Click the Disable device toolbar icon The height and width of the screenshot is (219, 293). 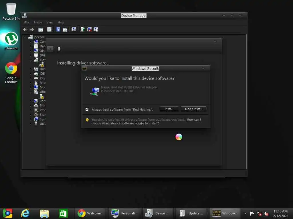[x=96, y=29]
